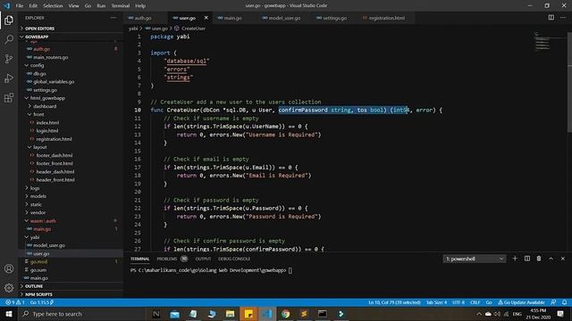Open the Mail app from taskbar
Viewport: 572px width, 321px height.
[175, 314]
